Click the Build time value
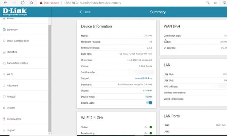Screen dimensions: 227x136 (x=135, y=54)
